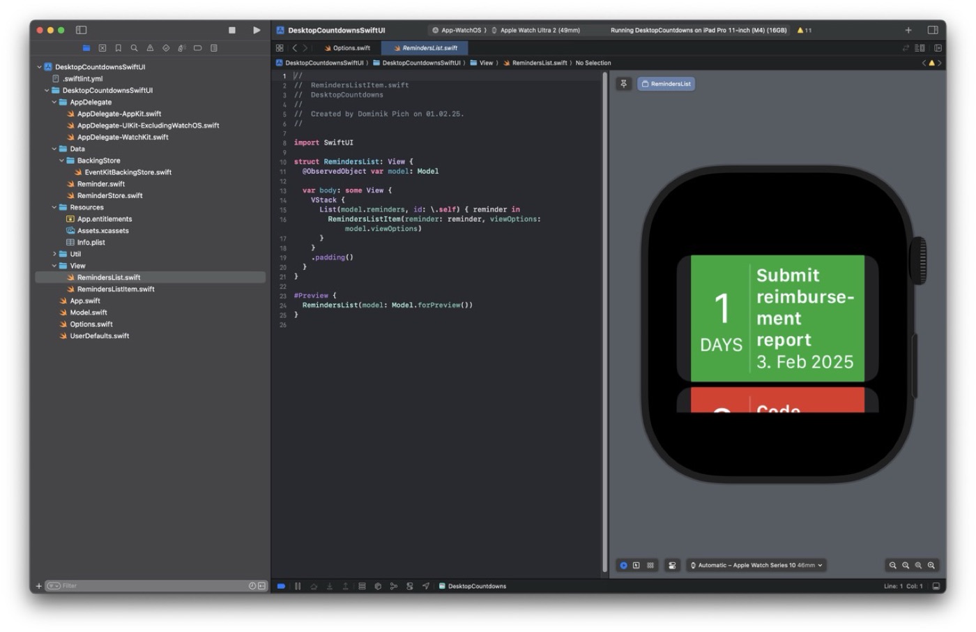The width and height of the screenshot is (976, 632).
Task: Zoom the preview canvas to fit
Action: tap(918, 566)
